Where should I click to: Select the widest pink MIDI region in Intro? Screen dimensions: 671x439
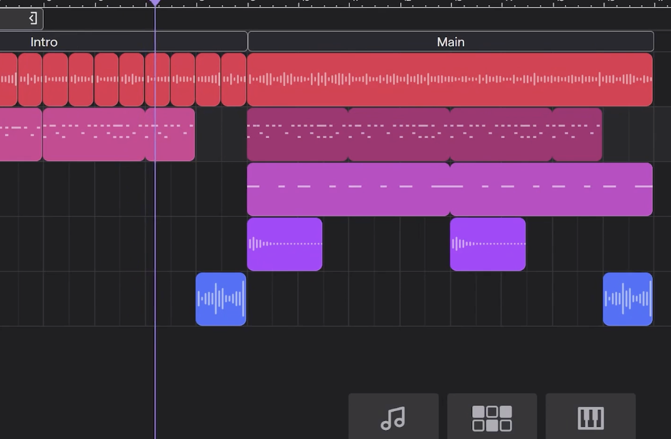pyautogui.click(x=93, y=134)
